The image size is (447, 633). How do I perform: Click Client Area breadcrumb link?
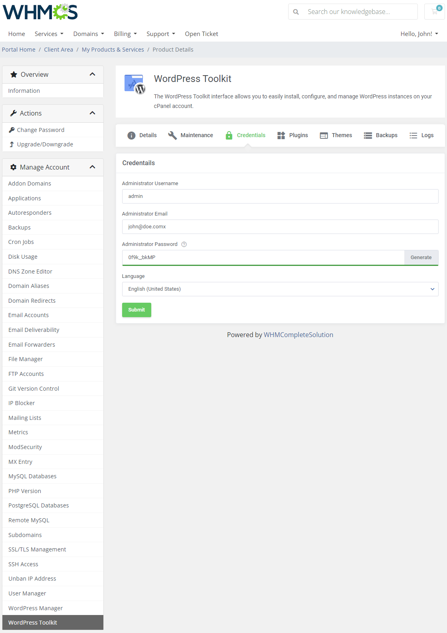[x=59, y=50]
